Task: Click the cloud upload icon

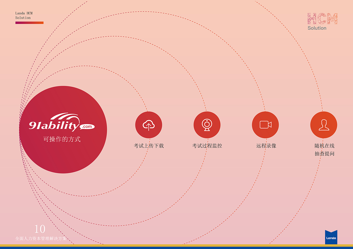Action: pyautogui.click(x=149, y=125)
